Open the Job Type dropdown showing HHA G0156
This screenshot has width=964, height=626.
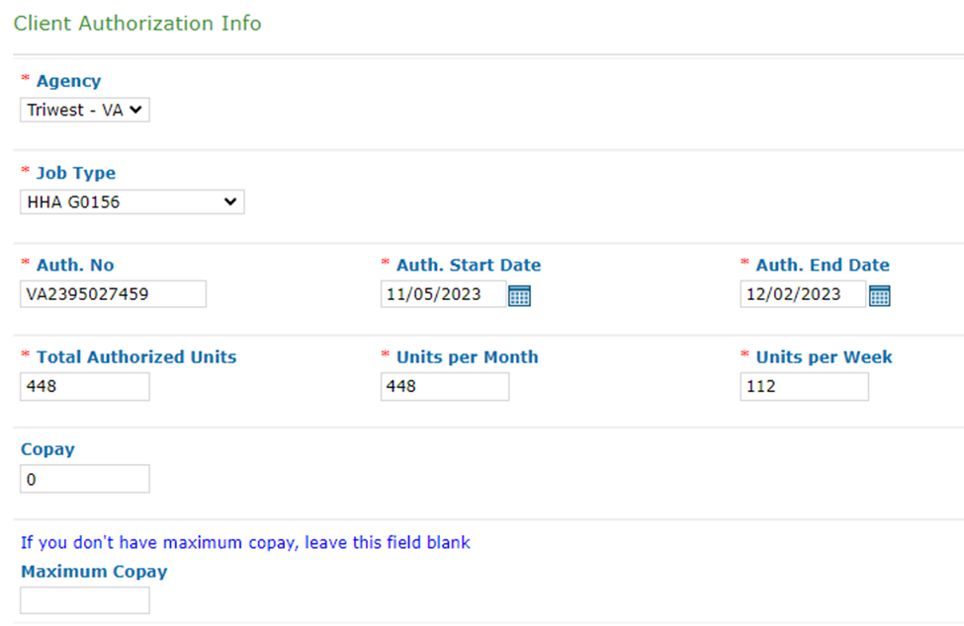131,201
